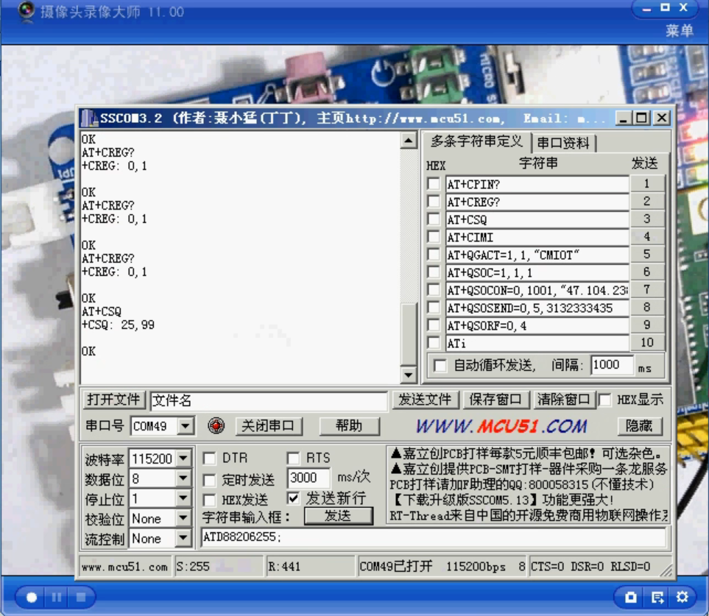The height and width of the screenshot is (616, 709).
Task: Click the 保存窗口 button
Action: (495, 400)
